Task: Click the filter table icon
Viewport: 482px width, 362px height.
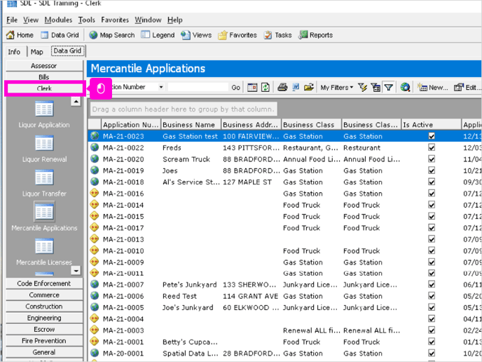Action: pos(376,88)
